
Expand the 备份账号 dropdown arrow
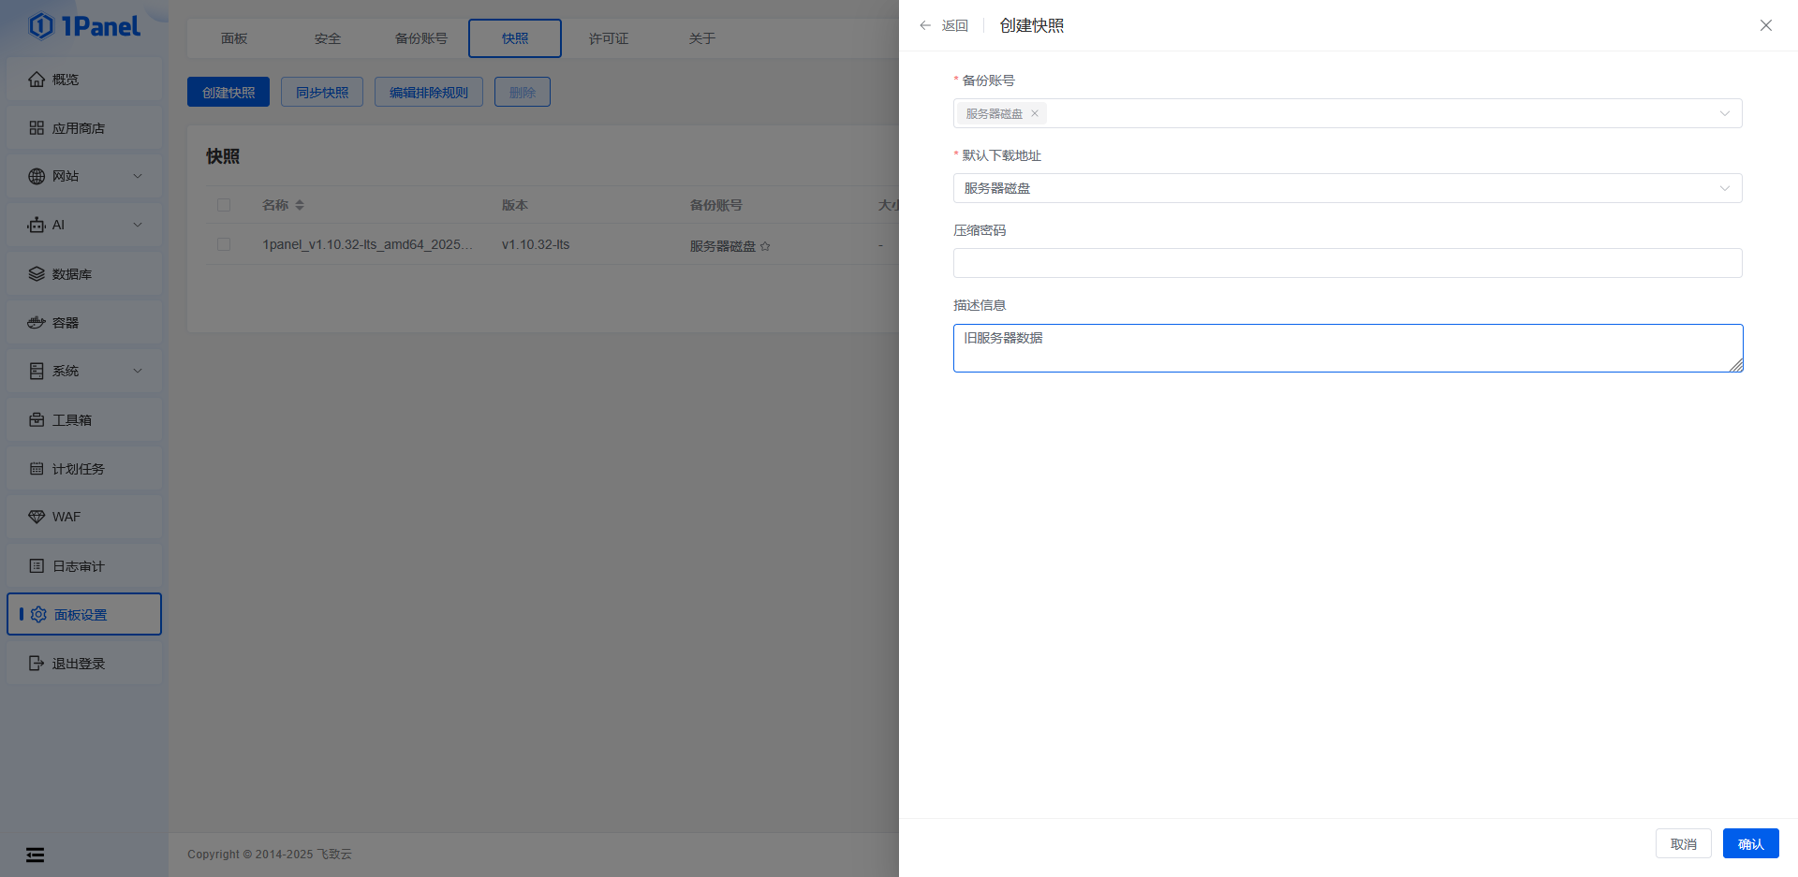pos(1724,113)
